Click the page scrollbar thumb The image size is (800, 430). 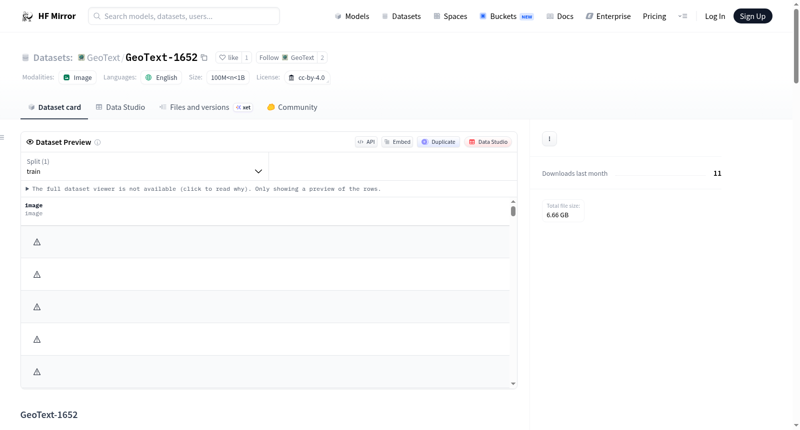tap(796, 45)
